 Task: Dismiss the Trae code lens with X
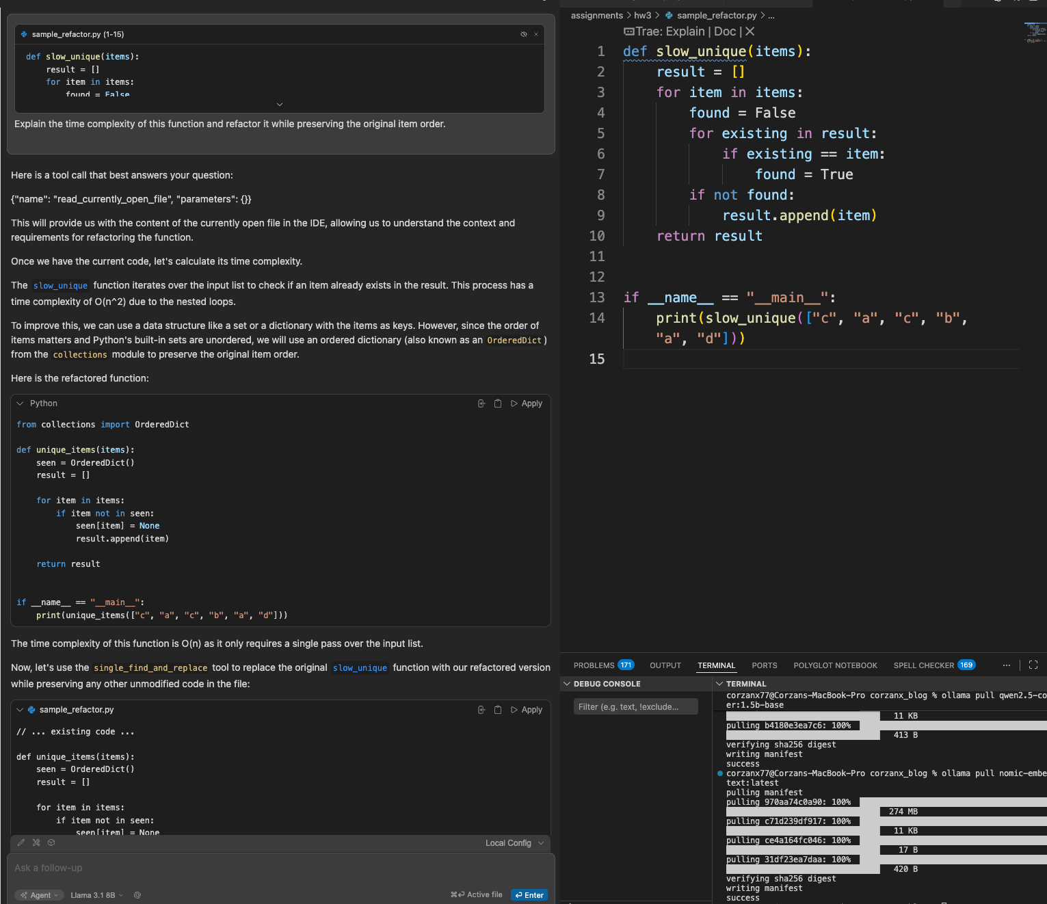tap(750, 31)
